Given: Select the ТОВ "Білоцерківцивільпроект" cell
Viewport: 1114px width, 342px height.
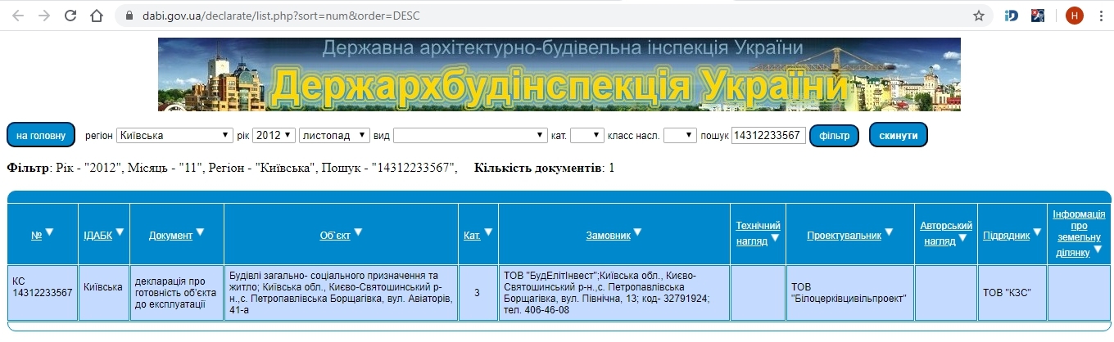Looking at the screenshot, I should (849, 292).
